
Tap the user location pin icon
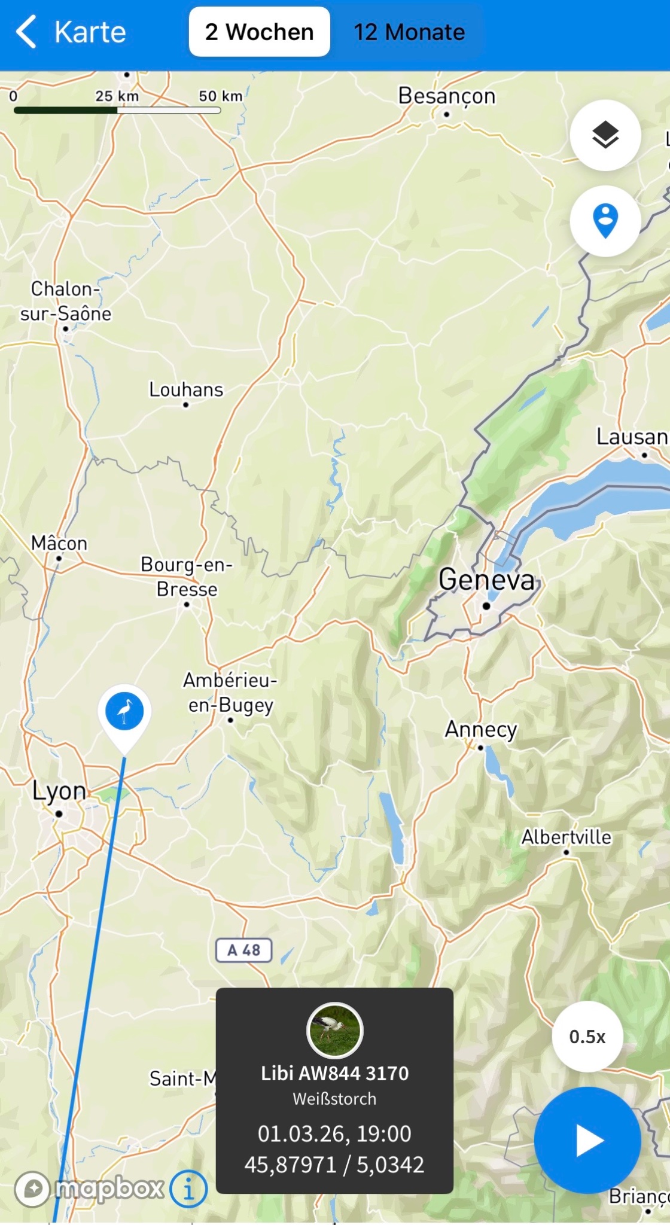click(x=605, y=221)
